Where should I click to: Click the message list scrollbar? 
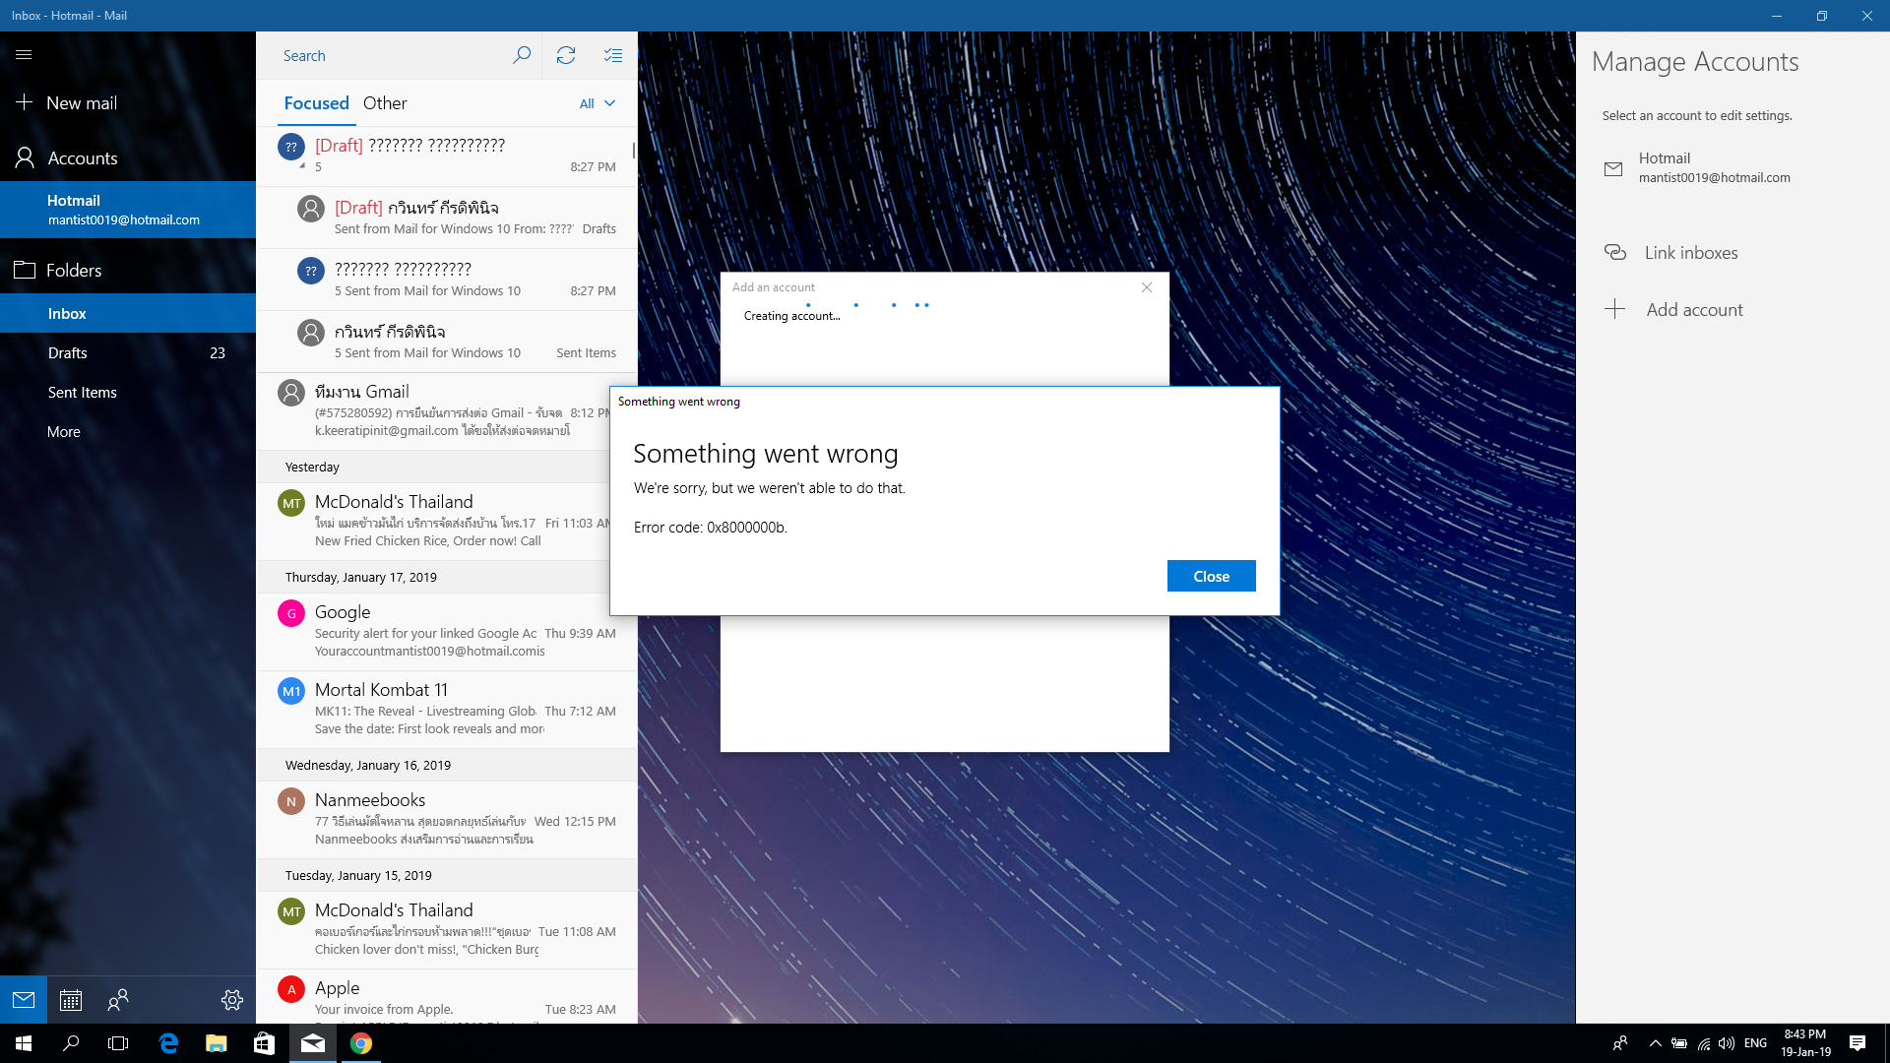coord(633,151)
